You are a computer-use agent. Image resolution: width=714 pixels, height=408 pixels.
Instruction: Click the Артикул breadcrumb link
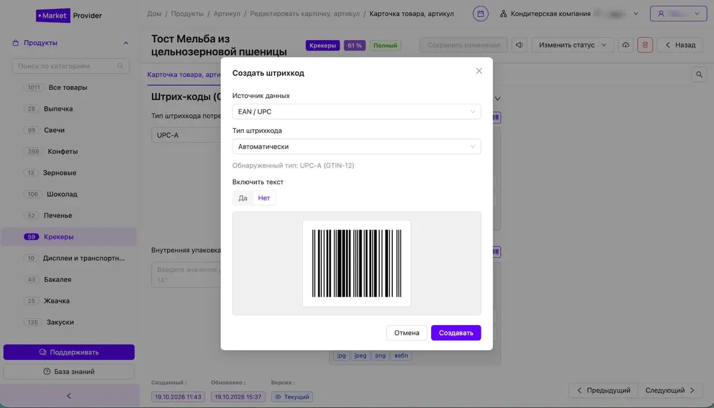coord(227,14)
